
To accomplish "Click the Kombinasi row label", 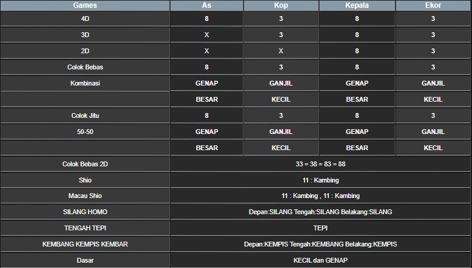I will coord(85,83).
